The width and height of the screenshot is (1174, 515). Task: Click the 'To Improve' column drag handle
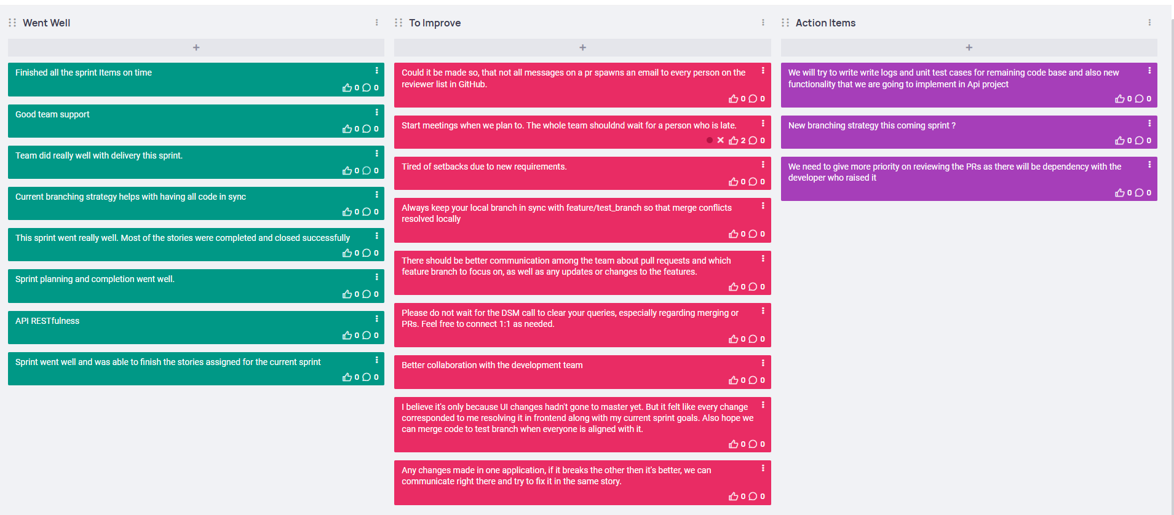399,23
